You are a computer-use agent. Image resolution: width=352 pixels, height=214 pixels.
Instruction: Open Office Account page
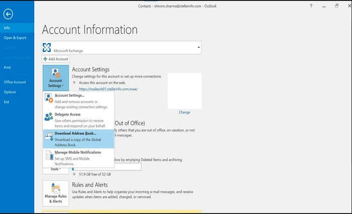[x=15, y=82]
